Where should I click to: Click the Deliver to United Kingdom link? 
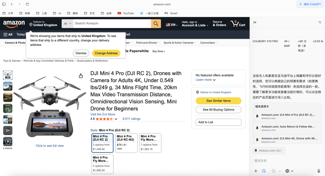pyautogui.click(x=215, y=92)
